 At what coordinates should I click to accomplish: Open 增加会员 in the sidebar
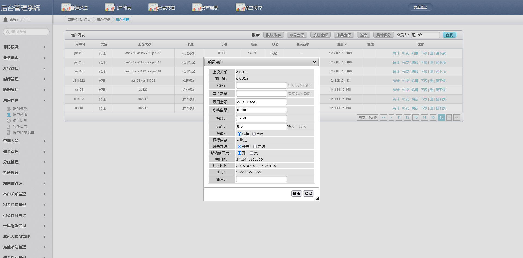pos(20,108)
